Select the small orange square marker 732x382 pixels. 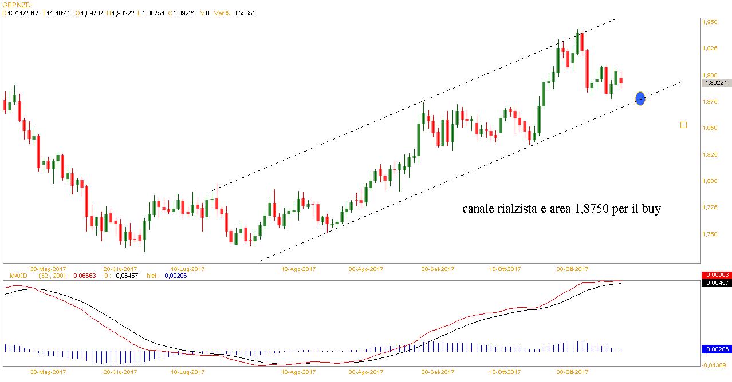(683, 125)
